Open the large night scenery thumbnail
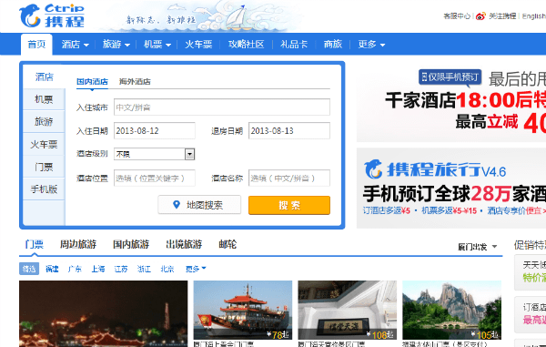 [104, 313]
